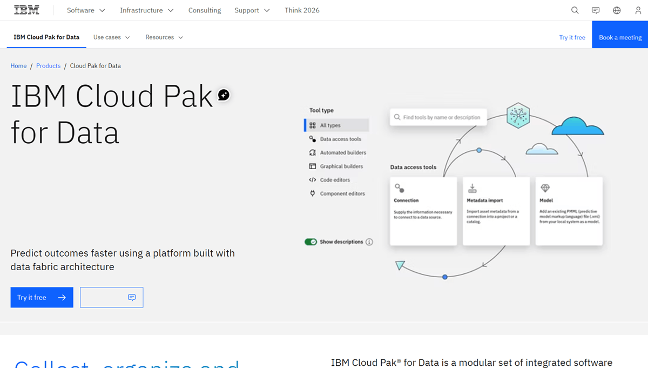Click the IBM logo

pyautogui.click(x=26, y=10)
